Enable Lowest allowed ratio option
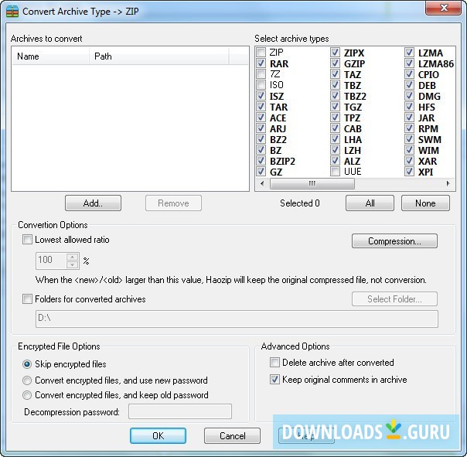The image size is (467, 457). pyautogui.click(x=27, y=240)
